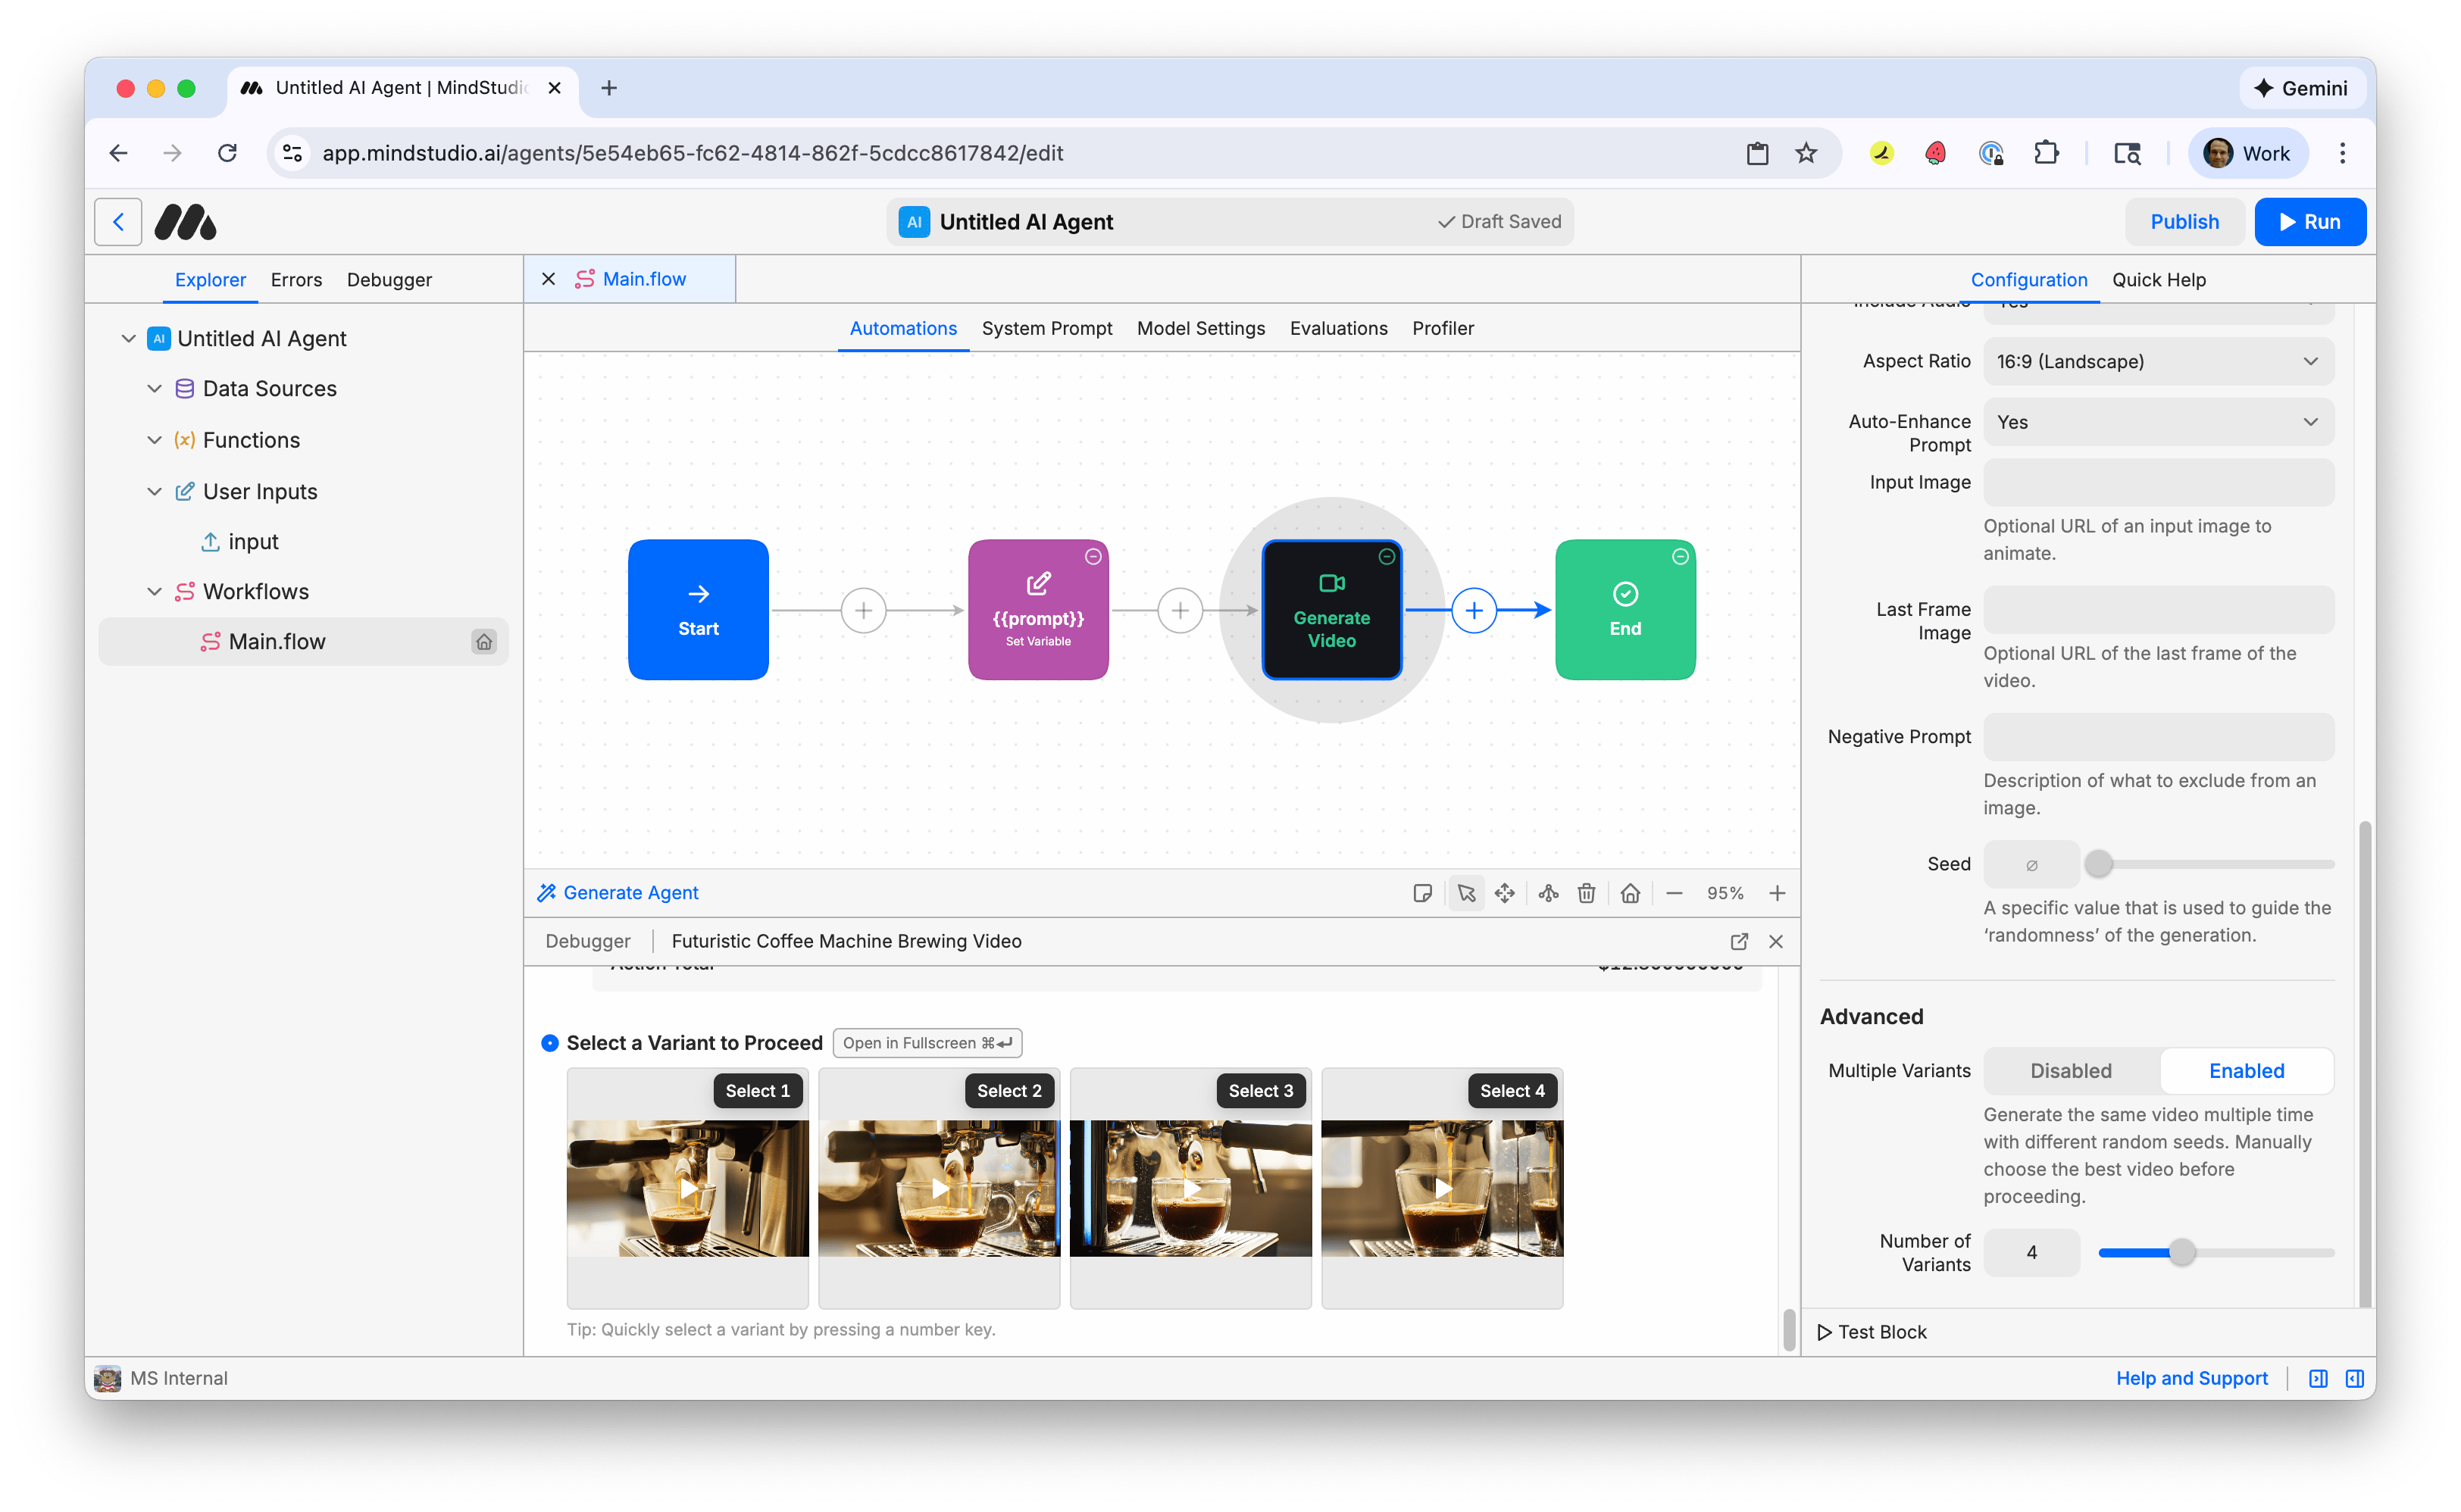Image resolution: width=2461 pixels, height=1512 pixels.
Task: Click the trash delete icon
Action: point(1587,893)
